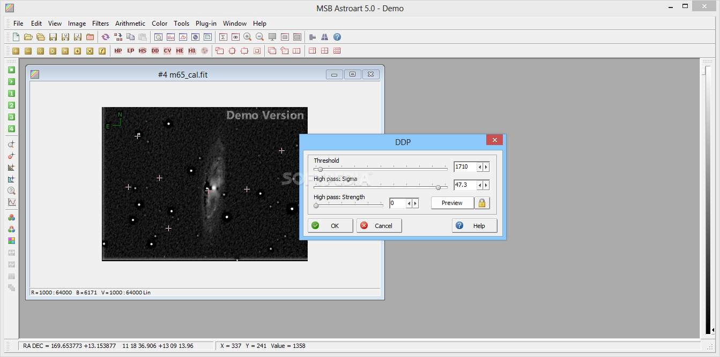Open the Filters menu
This screenshot has width=720, height=357.
pos(100,24)
